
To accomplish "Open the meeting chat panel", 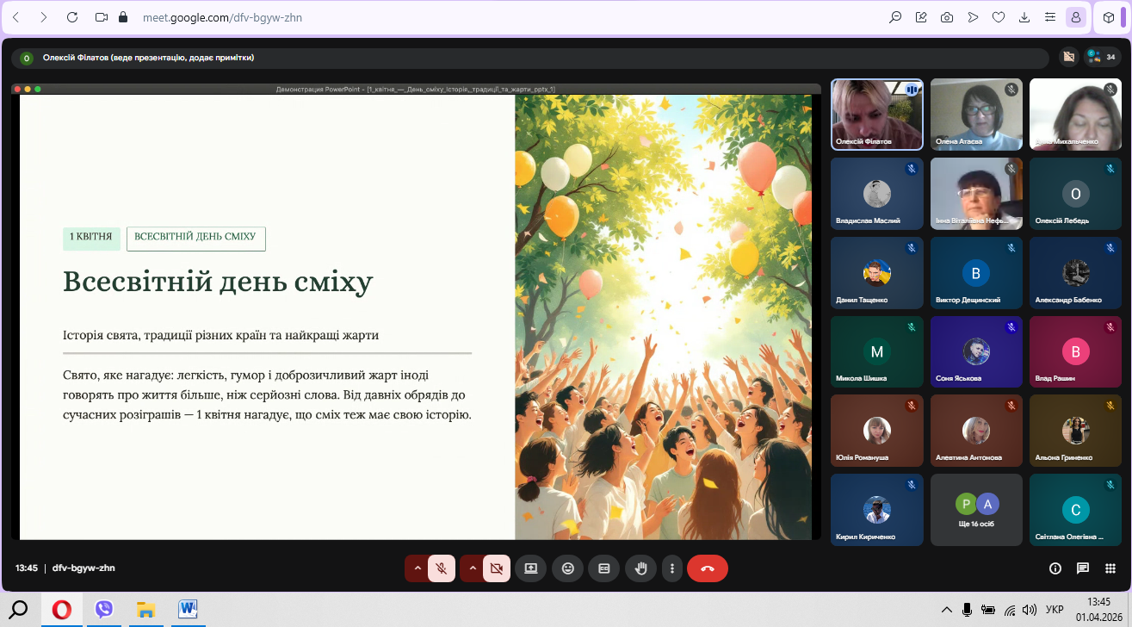I will [1083, 568].
